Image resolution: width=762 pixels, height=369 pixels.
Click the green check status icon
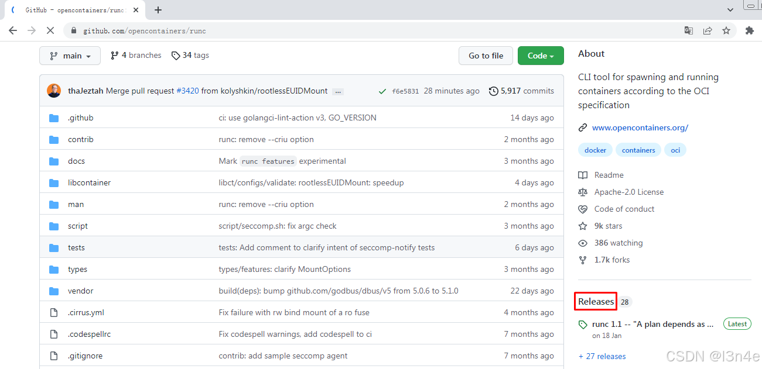[x=382, y=91]
